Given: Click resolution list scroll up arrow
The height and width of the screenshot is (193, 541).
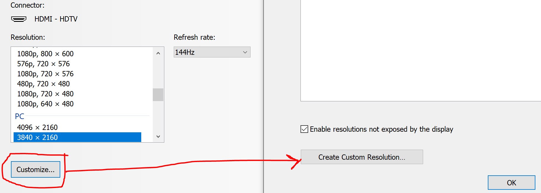Looking at the screenshot, I should pos(158,53).
